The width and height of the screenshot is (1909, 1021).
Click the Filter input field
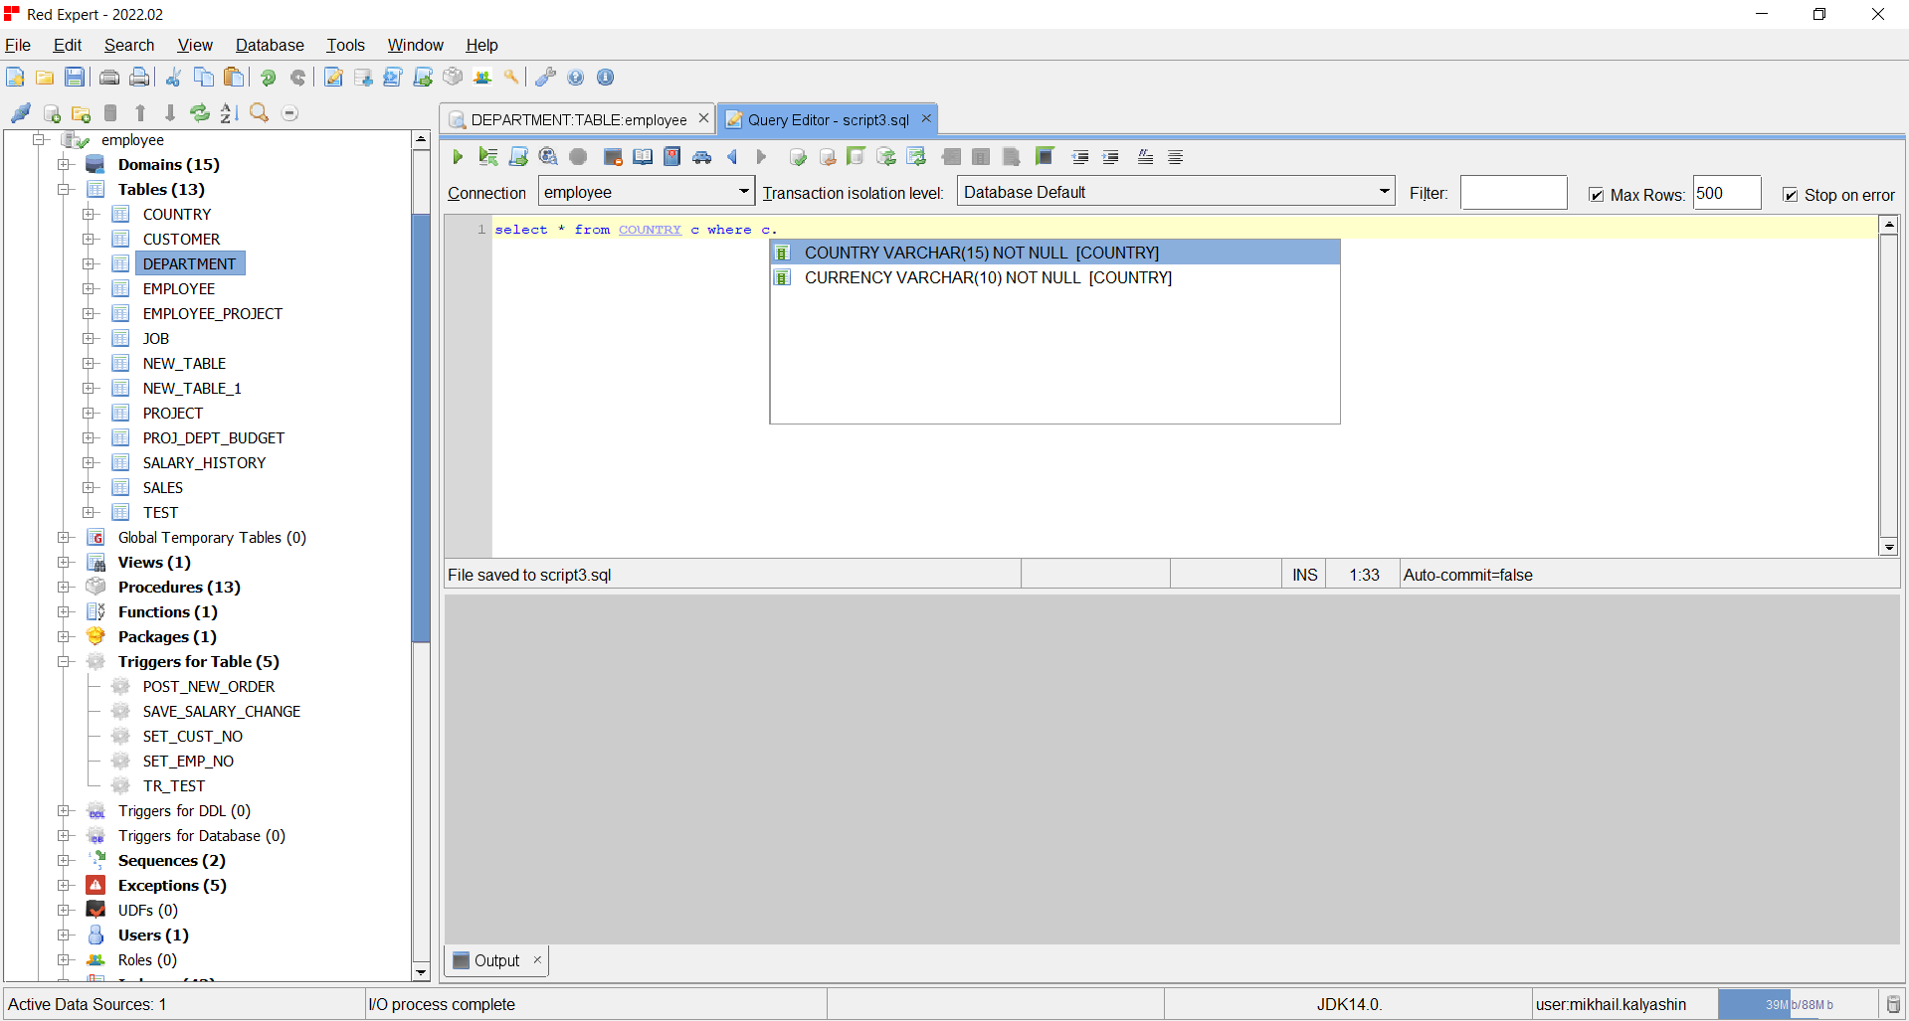(x=1513, y=193)
